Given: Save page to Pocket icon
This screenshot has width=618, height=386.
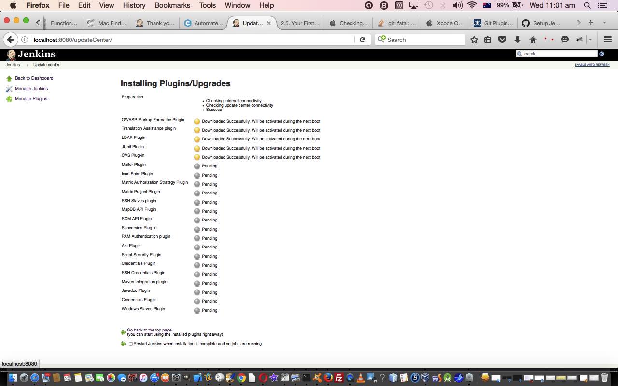Looking at the screenshot, I should click(502, 40).
